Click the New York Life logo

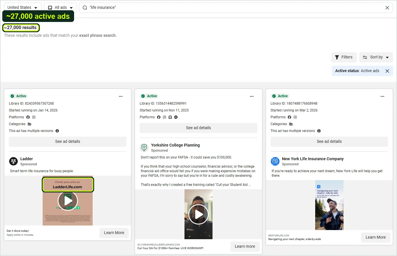click(x=275, y=161)
